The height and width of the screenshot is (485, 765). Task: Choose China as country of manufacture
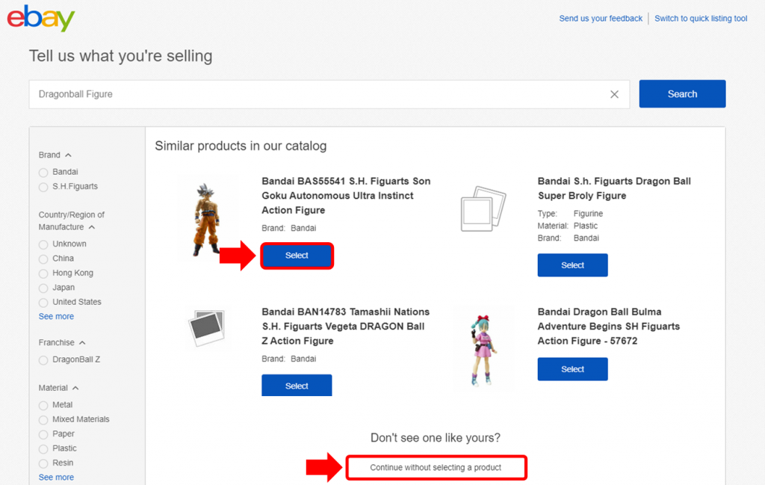click(43, 259)
